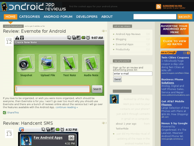Open 'Review: Evernote for Android' title

point(34,31)
